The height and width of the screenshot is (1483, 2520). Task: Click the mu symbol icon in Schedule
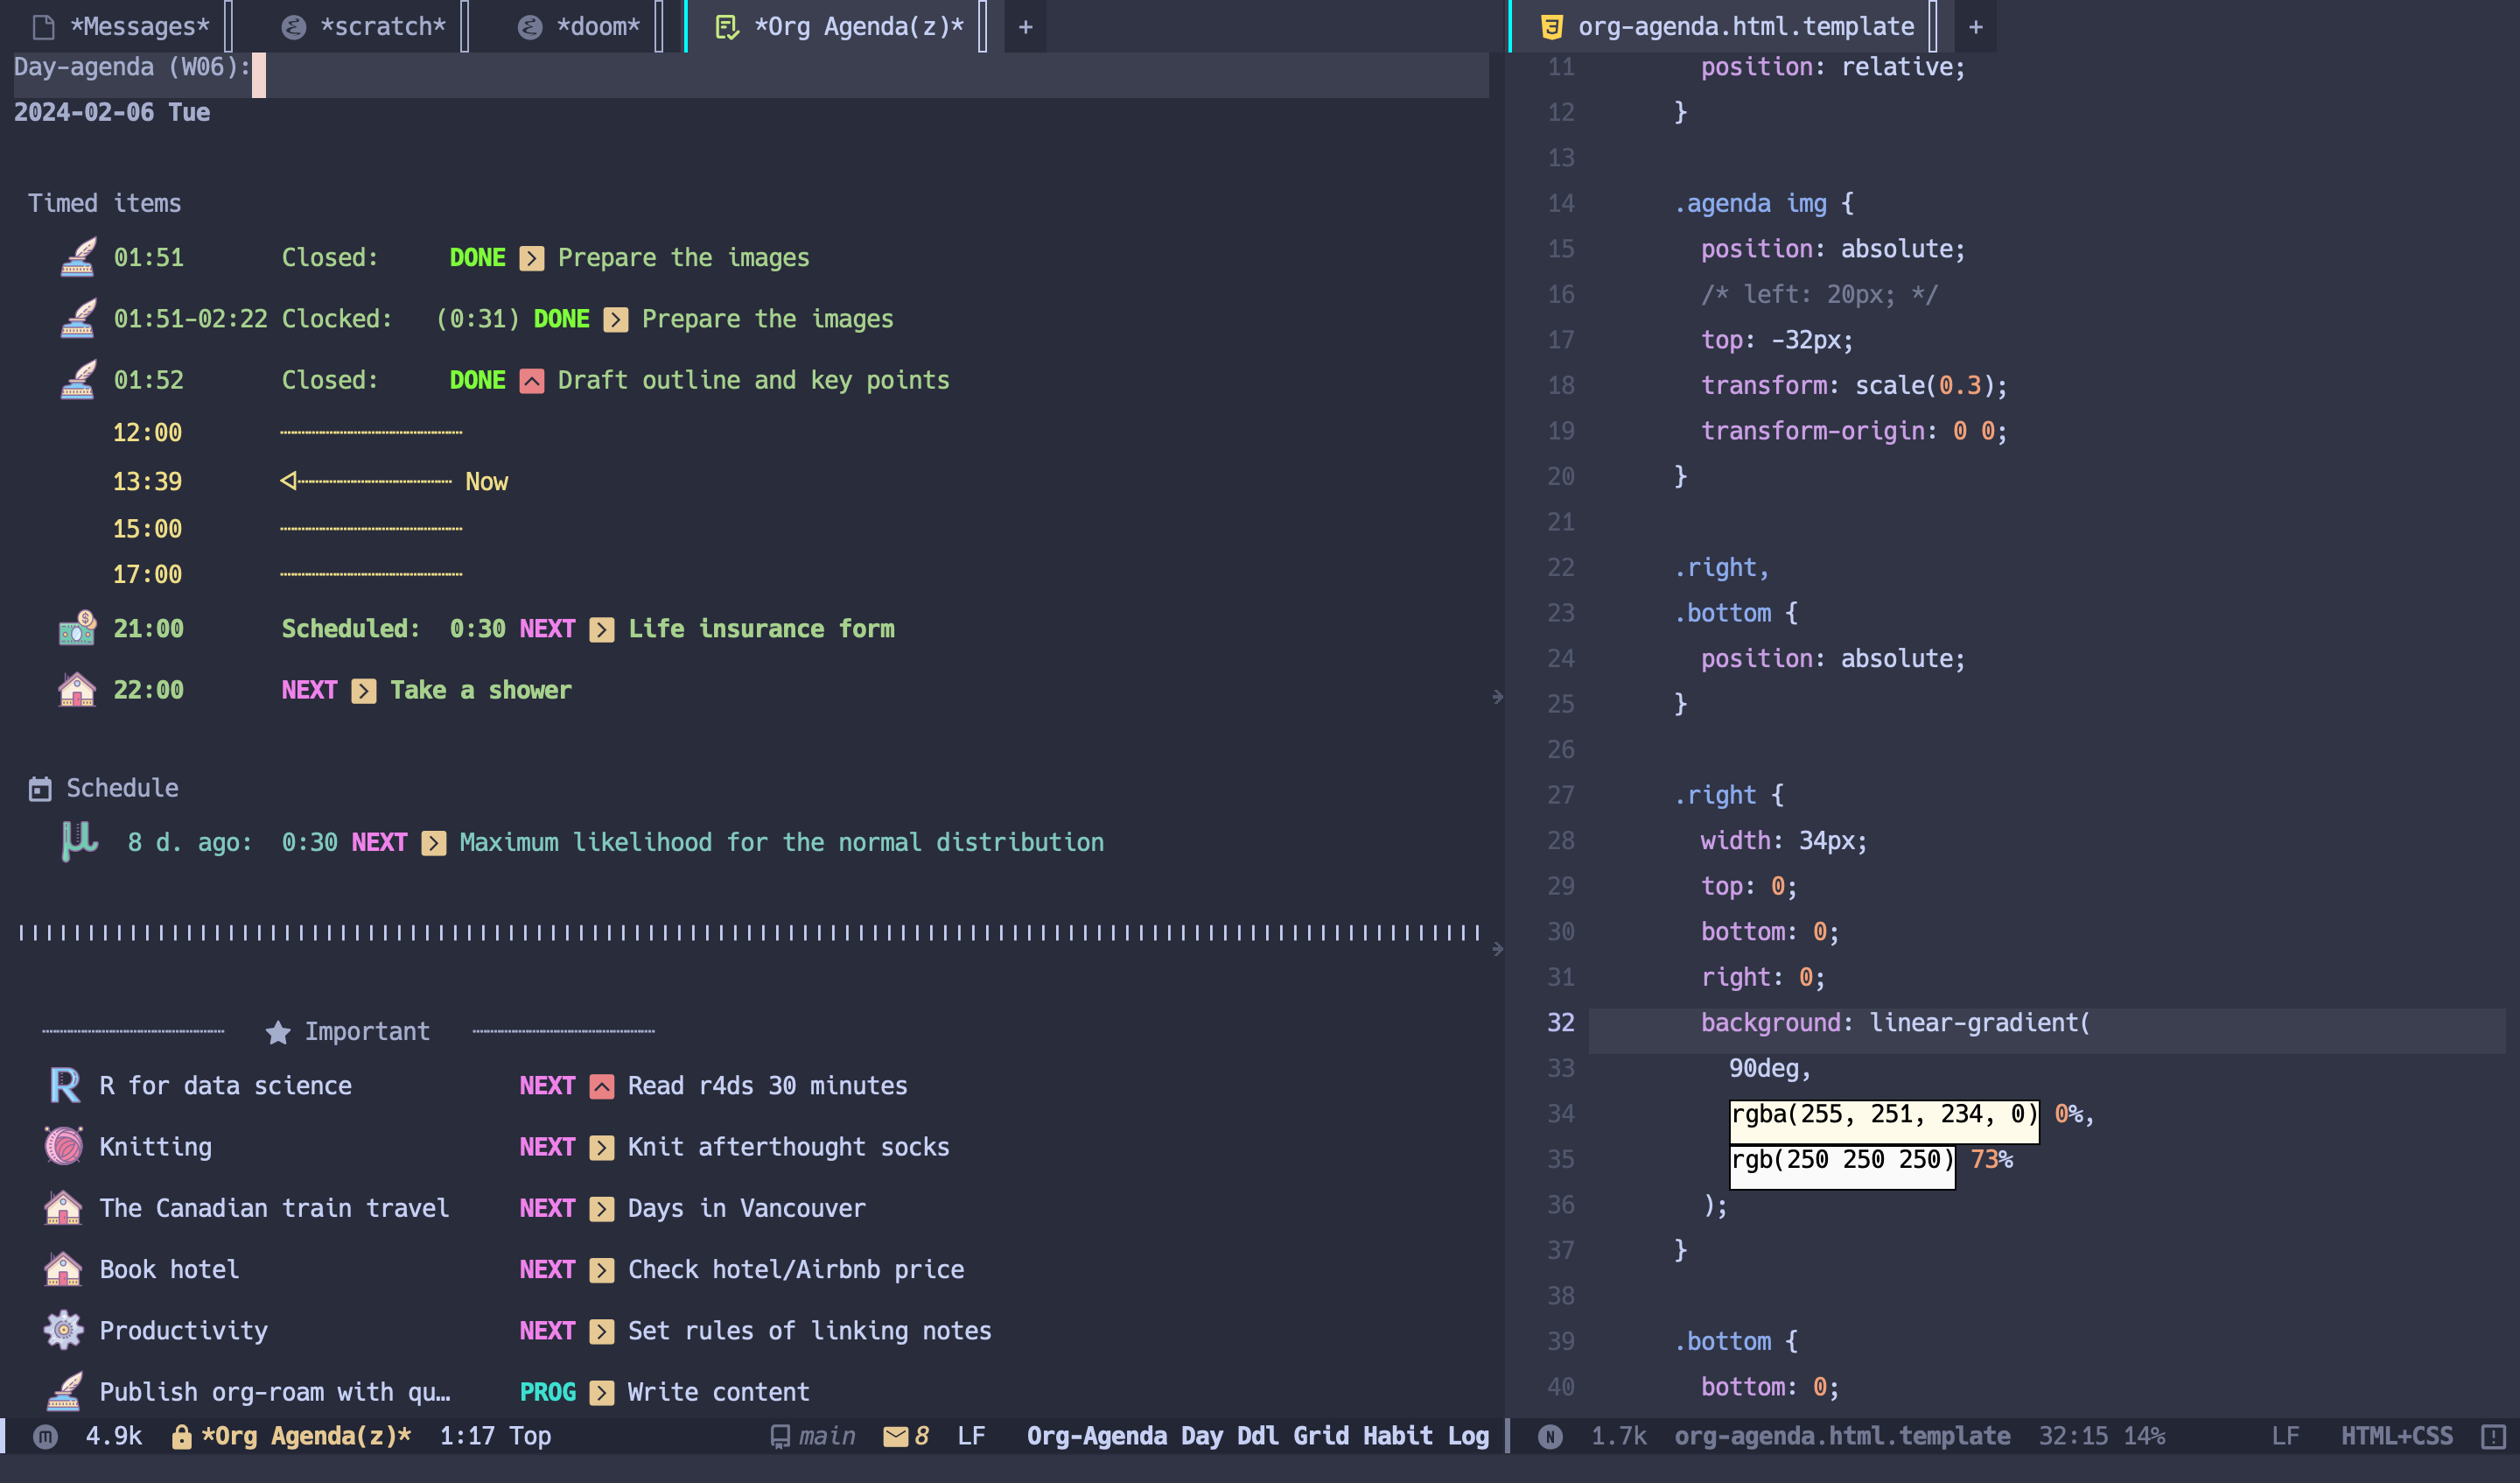(x=79, y=840)
